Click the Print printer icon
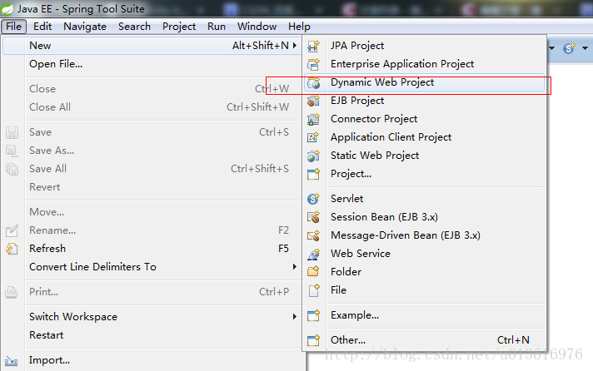 pyautogui.click(x=12, y=292)
